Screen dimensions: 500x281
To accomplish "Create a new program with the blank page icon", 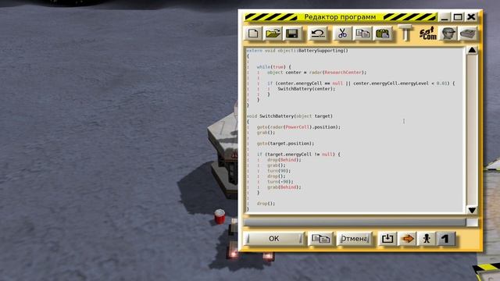I will pyautogui.click(x=253, y=34).
